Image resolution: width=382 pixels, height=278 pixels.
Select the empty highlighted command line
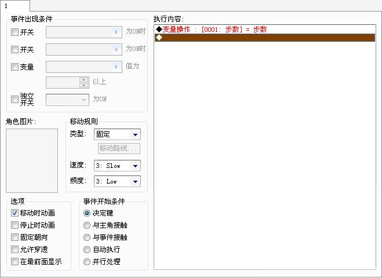(x=265, y=38)
